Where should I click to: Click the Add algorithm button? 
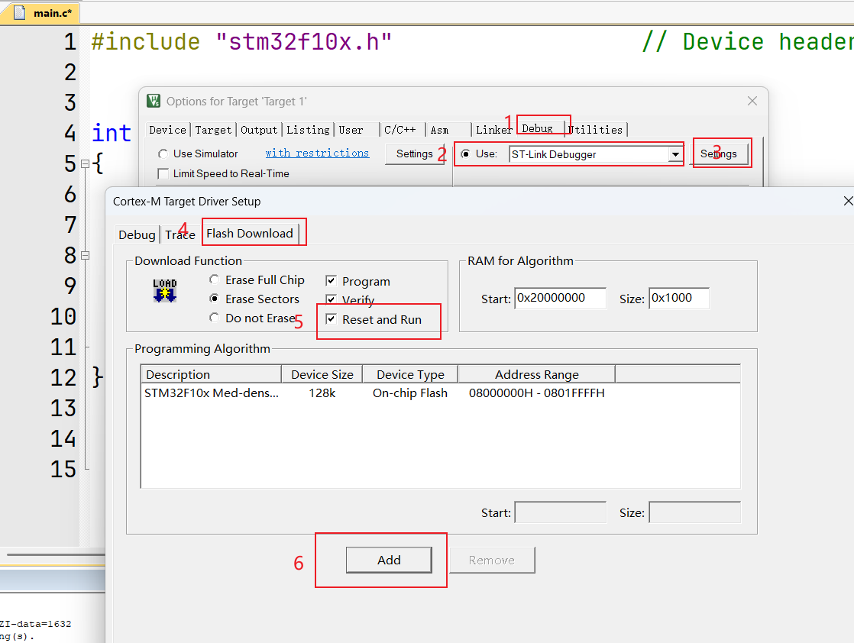tap(389, 560)
